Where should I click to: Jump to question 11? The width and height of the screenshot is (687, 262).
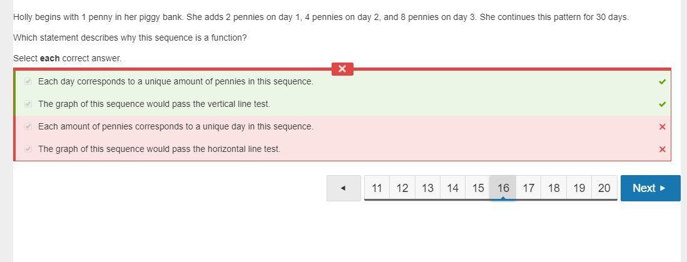point(377,188)
